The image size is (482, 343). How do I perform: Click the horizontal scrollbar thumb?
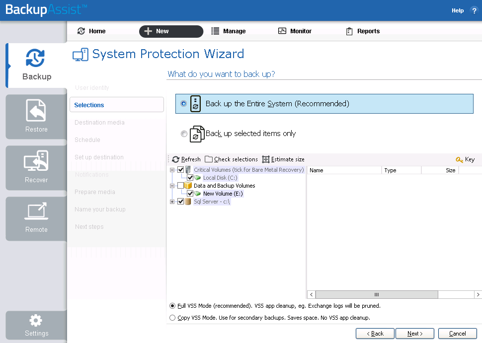pyautogui.click(x=377, y=294)
